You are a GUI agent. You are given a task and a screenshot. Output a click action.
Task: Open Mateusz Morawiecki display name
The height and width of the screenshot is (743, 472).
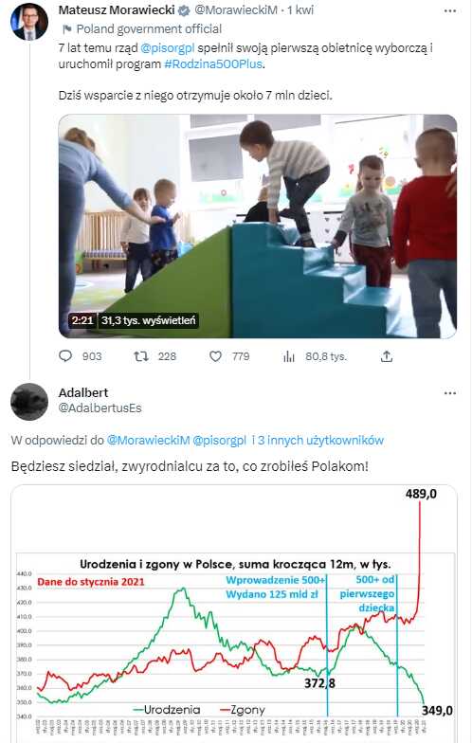[117, 9]
